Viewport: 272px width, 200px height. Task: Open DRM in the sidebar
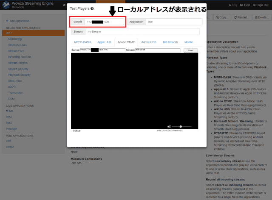point(11,99)
